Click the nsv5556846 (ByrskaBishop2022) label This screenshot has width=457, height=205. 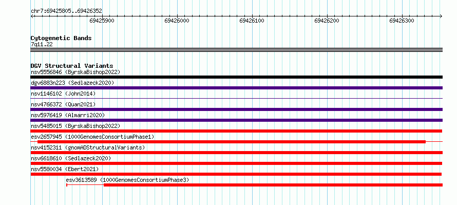tap(75, 72)
